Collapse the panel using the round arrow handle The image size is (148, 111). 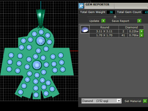tap(115, 16)
